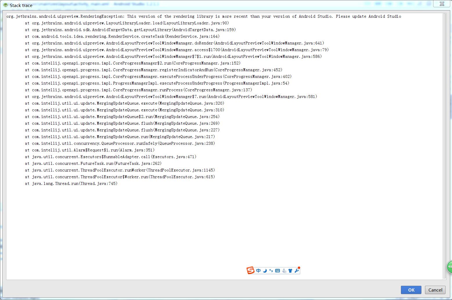Click the MergingUpdateQueue.execute java:320 line
Viewport: 452px width, 300px height.
point(125,103)
